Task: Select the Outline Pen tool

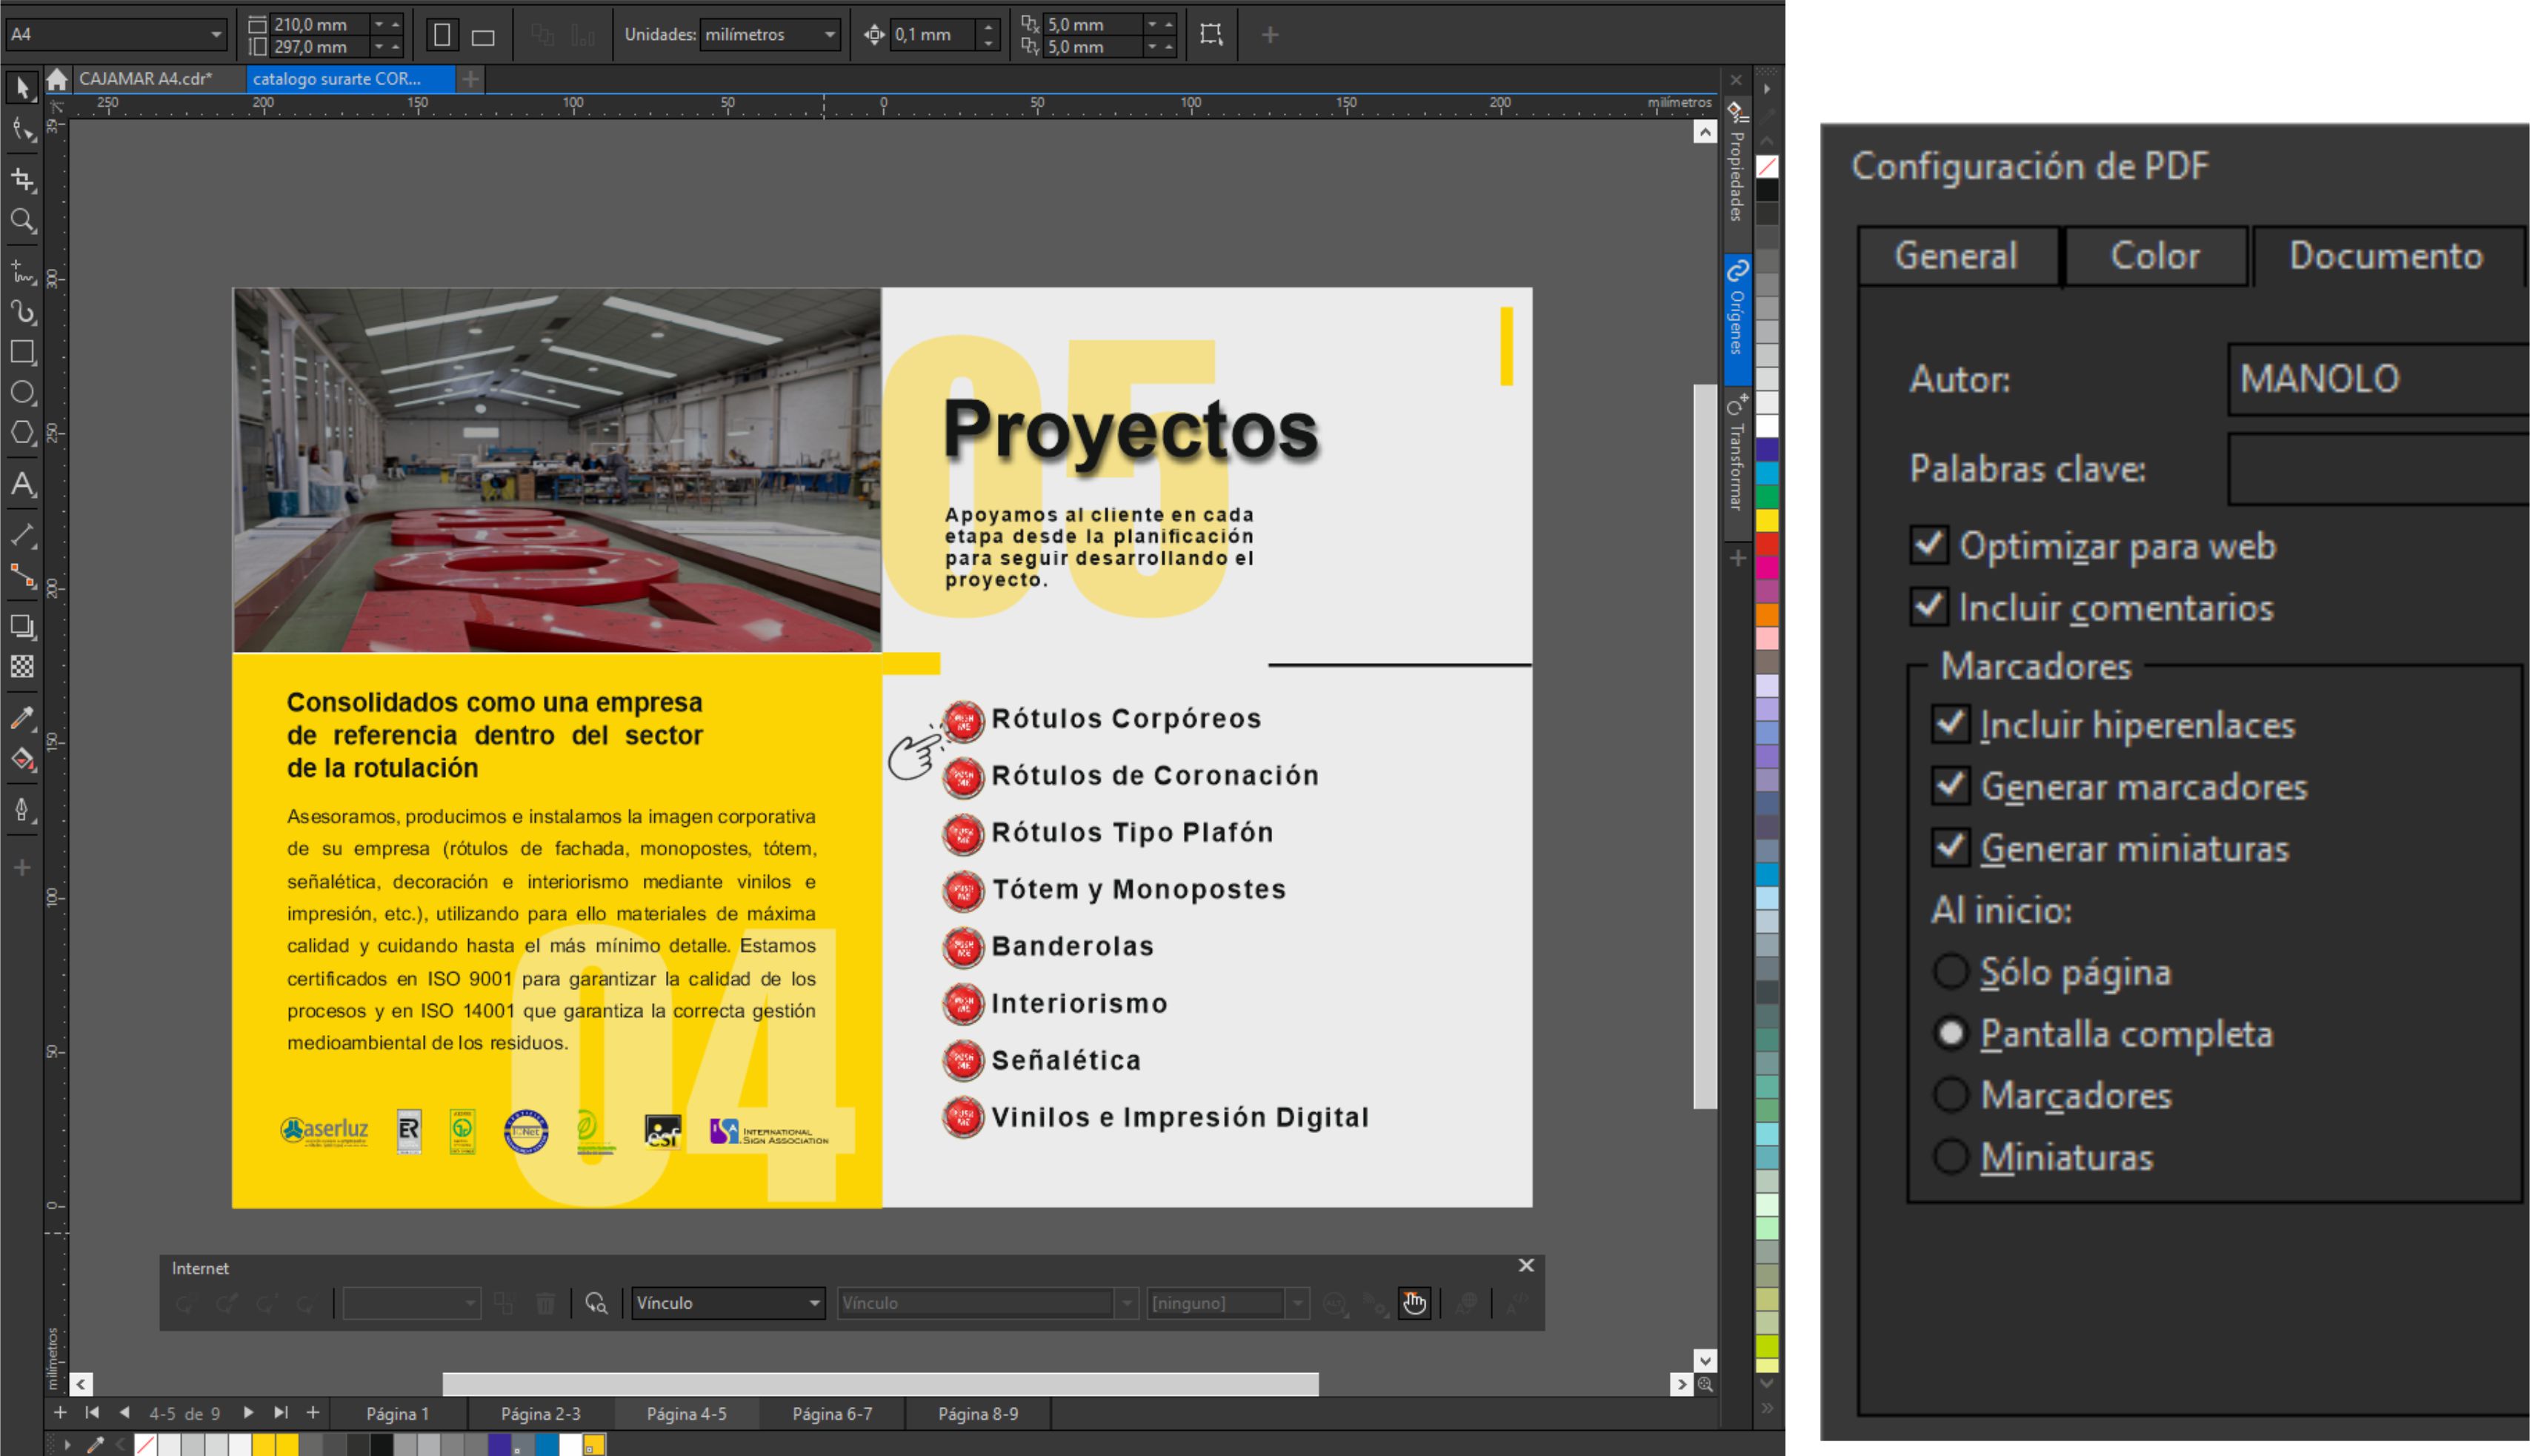Action: pyautogui.click(x=22, y=809)
